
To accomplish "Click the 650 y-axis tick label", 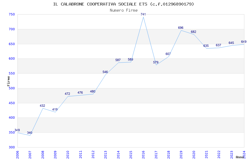I will [12, 44].
